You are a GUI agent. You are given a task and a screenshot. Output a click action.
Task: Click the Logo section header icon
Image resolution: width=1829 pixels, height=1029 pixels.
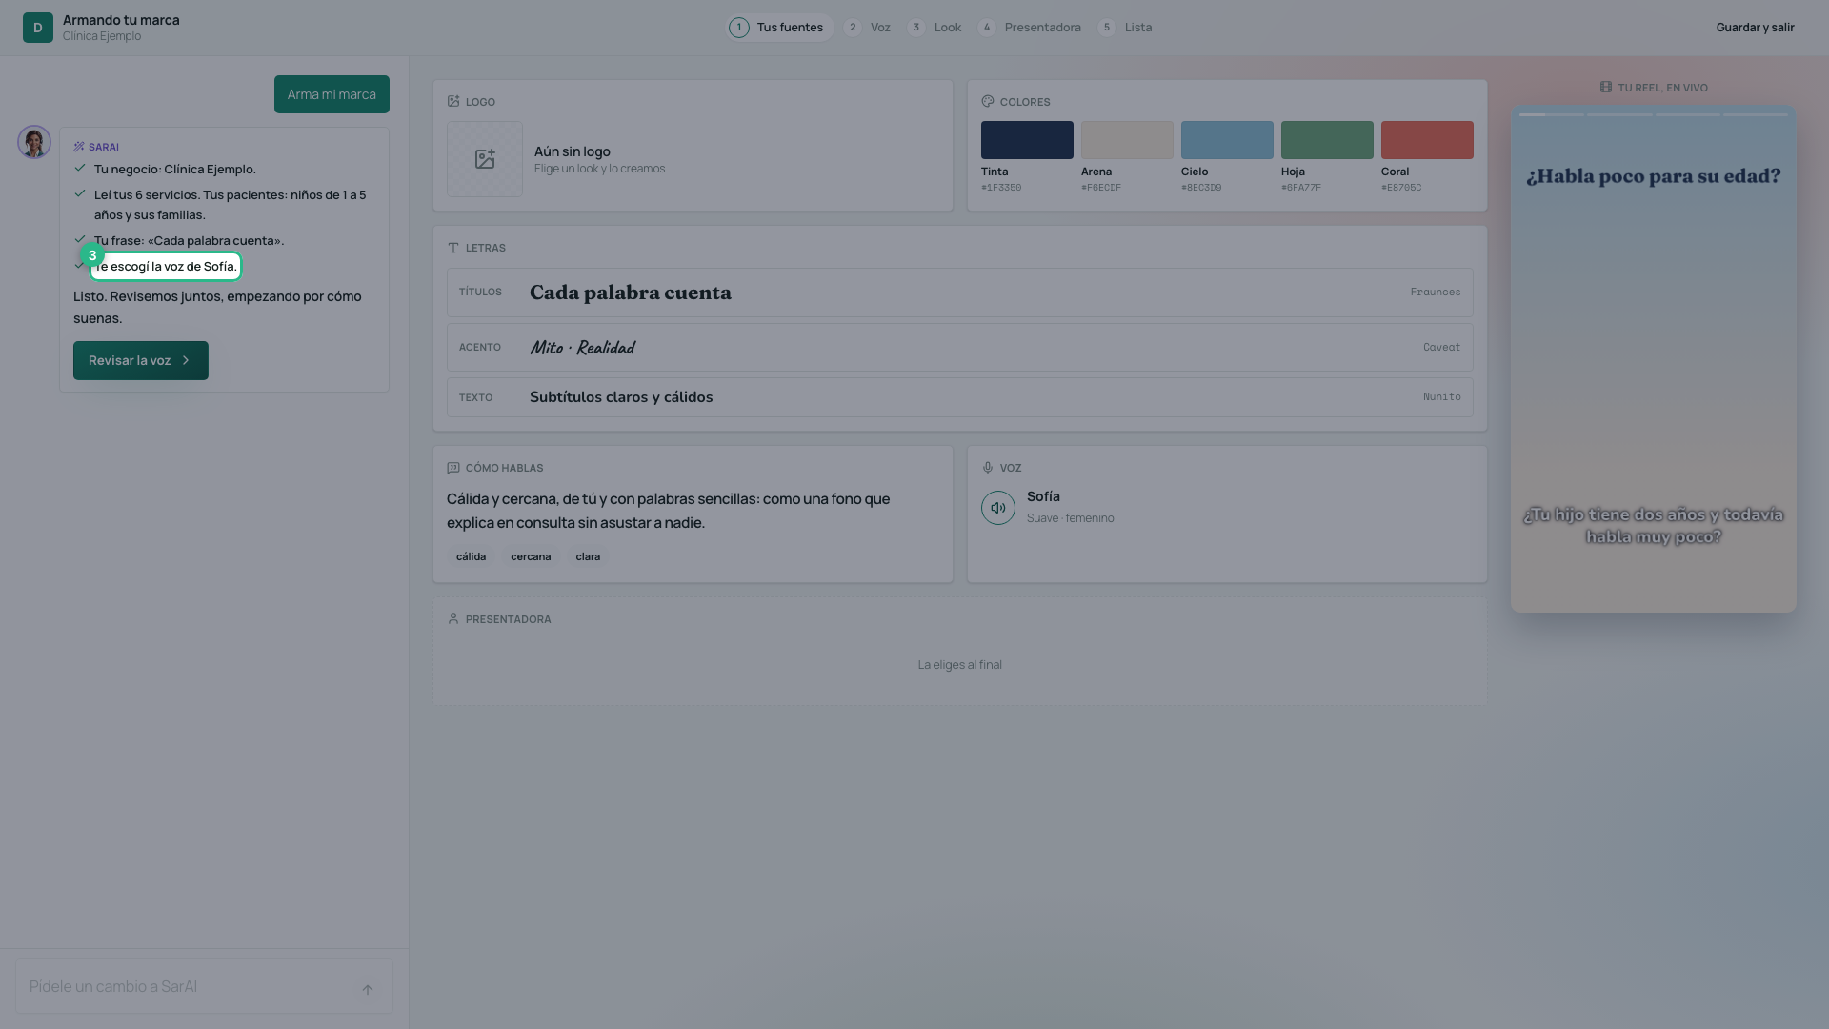453,101
